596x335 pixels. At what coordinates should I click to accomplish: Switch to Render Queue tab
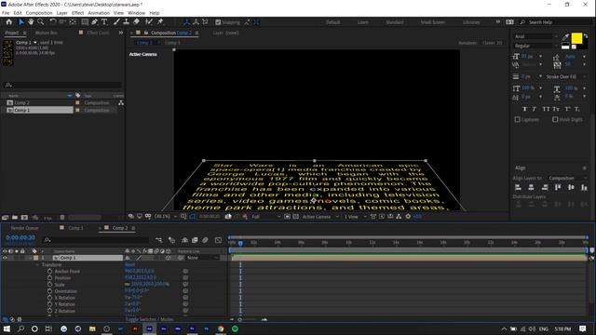[x=25, y=228]
